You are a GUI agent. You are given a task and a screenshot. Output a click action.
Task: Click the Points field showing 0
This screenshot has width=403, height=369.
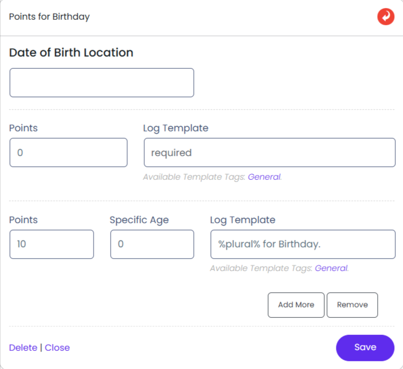[68, 152]
